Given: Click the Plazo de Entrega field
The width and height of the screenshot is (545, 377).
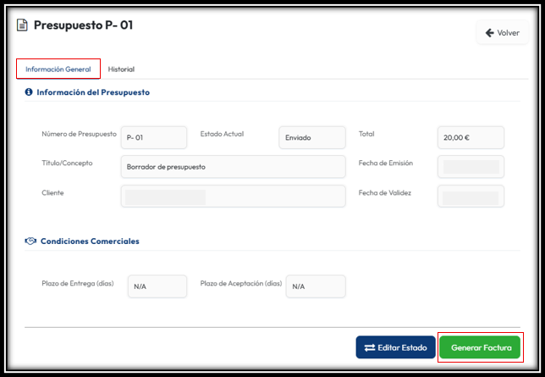Looking at the screenshot, I should (x=157, y=286).
